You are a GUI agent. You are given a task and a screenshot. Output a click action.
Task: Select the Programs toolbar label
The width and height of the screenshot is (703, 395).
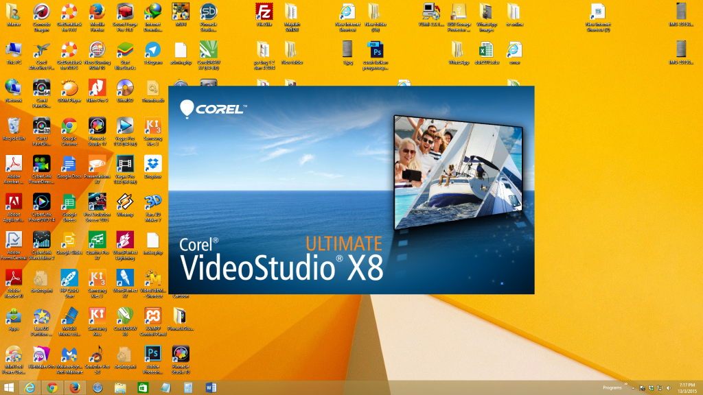[x=612, y=387]
